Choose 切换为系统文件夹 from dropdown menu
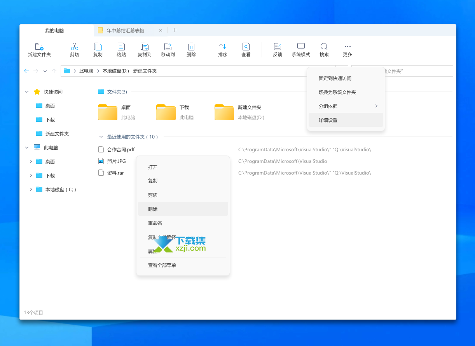Image resolution: width=475 pixels, height=346 pixels. coord(346,92)
